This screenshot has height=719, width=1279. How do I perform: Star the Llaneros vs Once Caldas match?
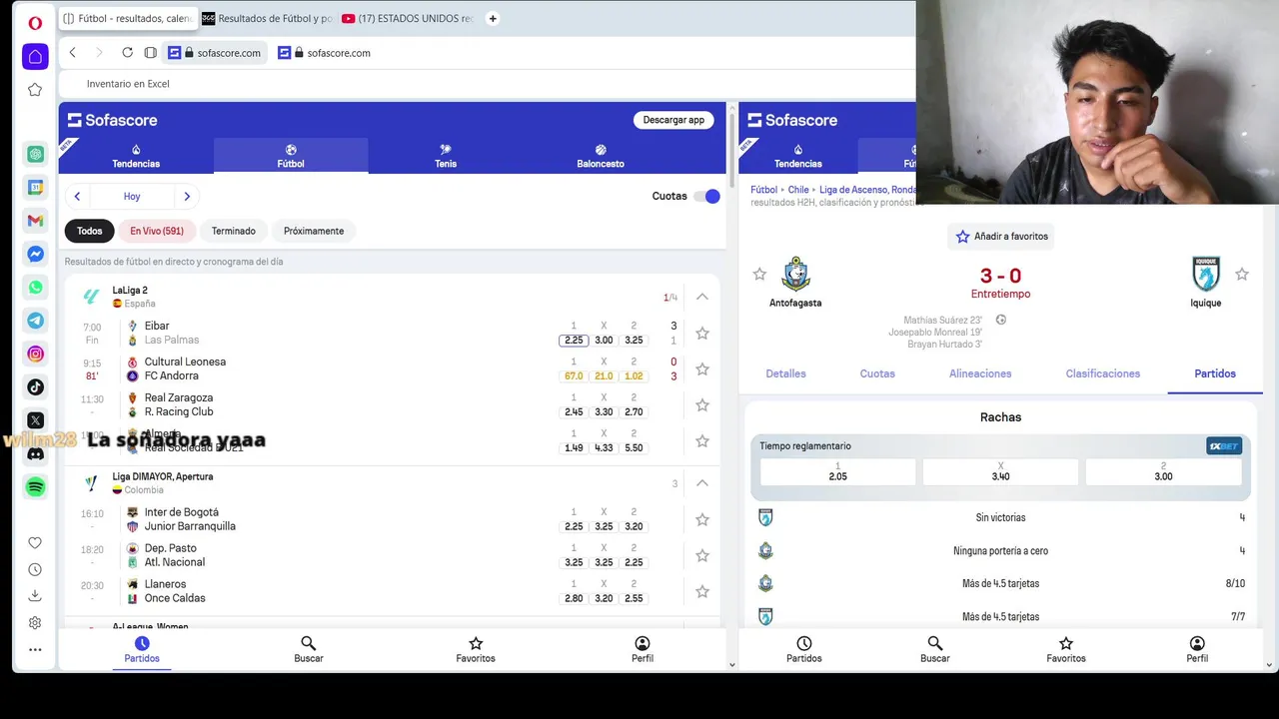click(702, 592)
